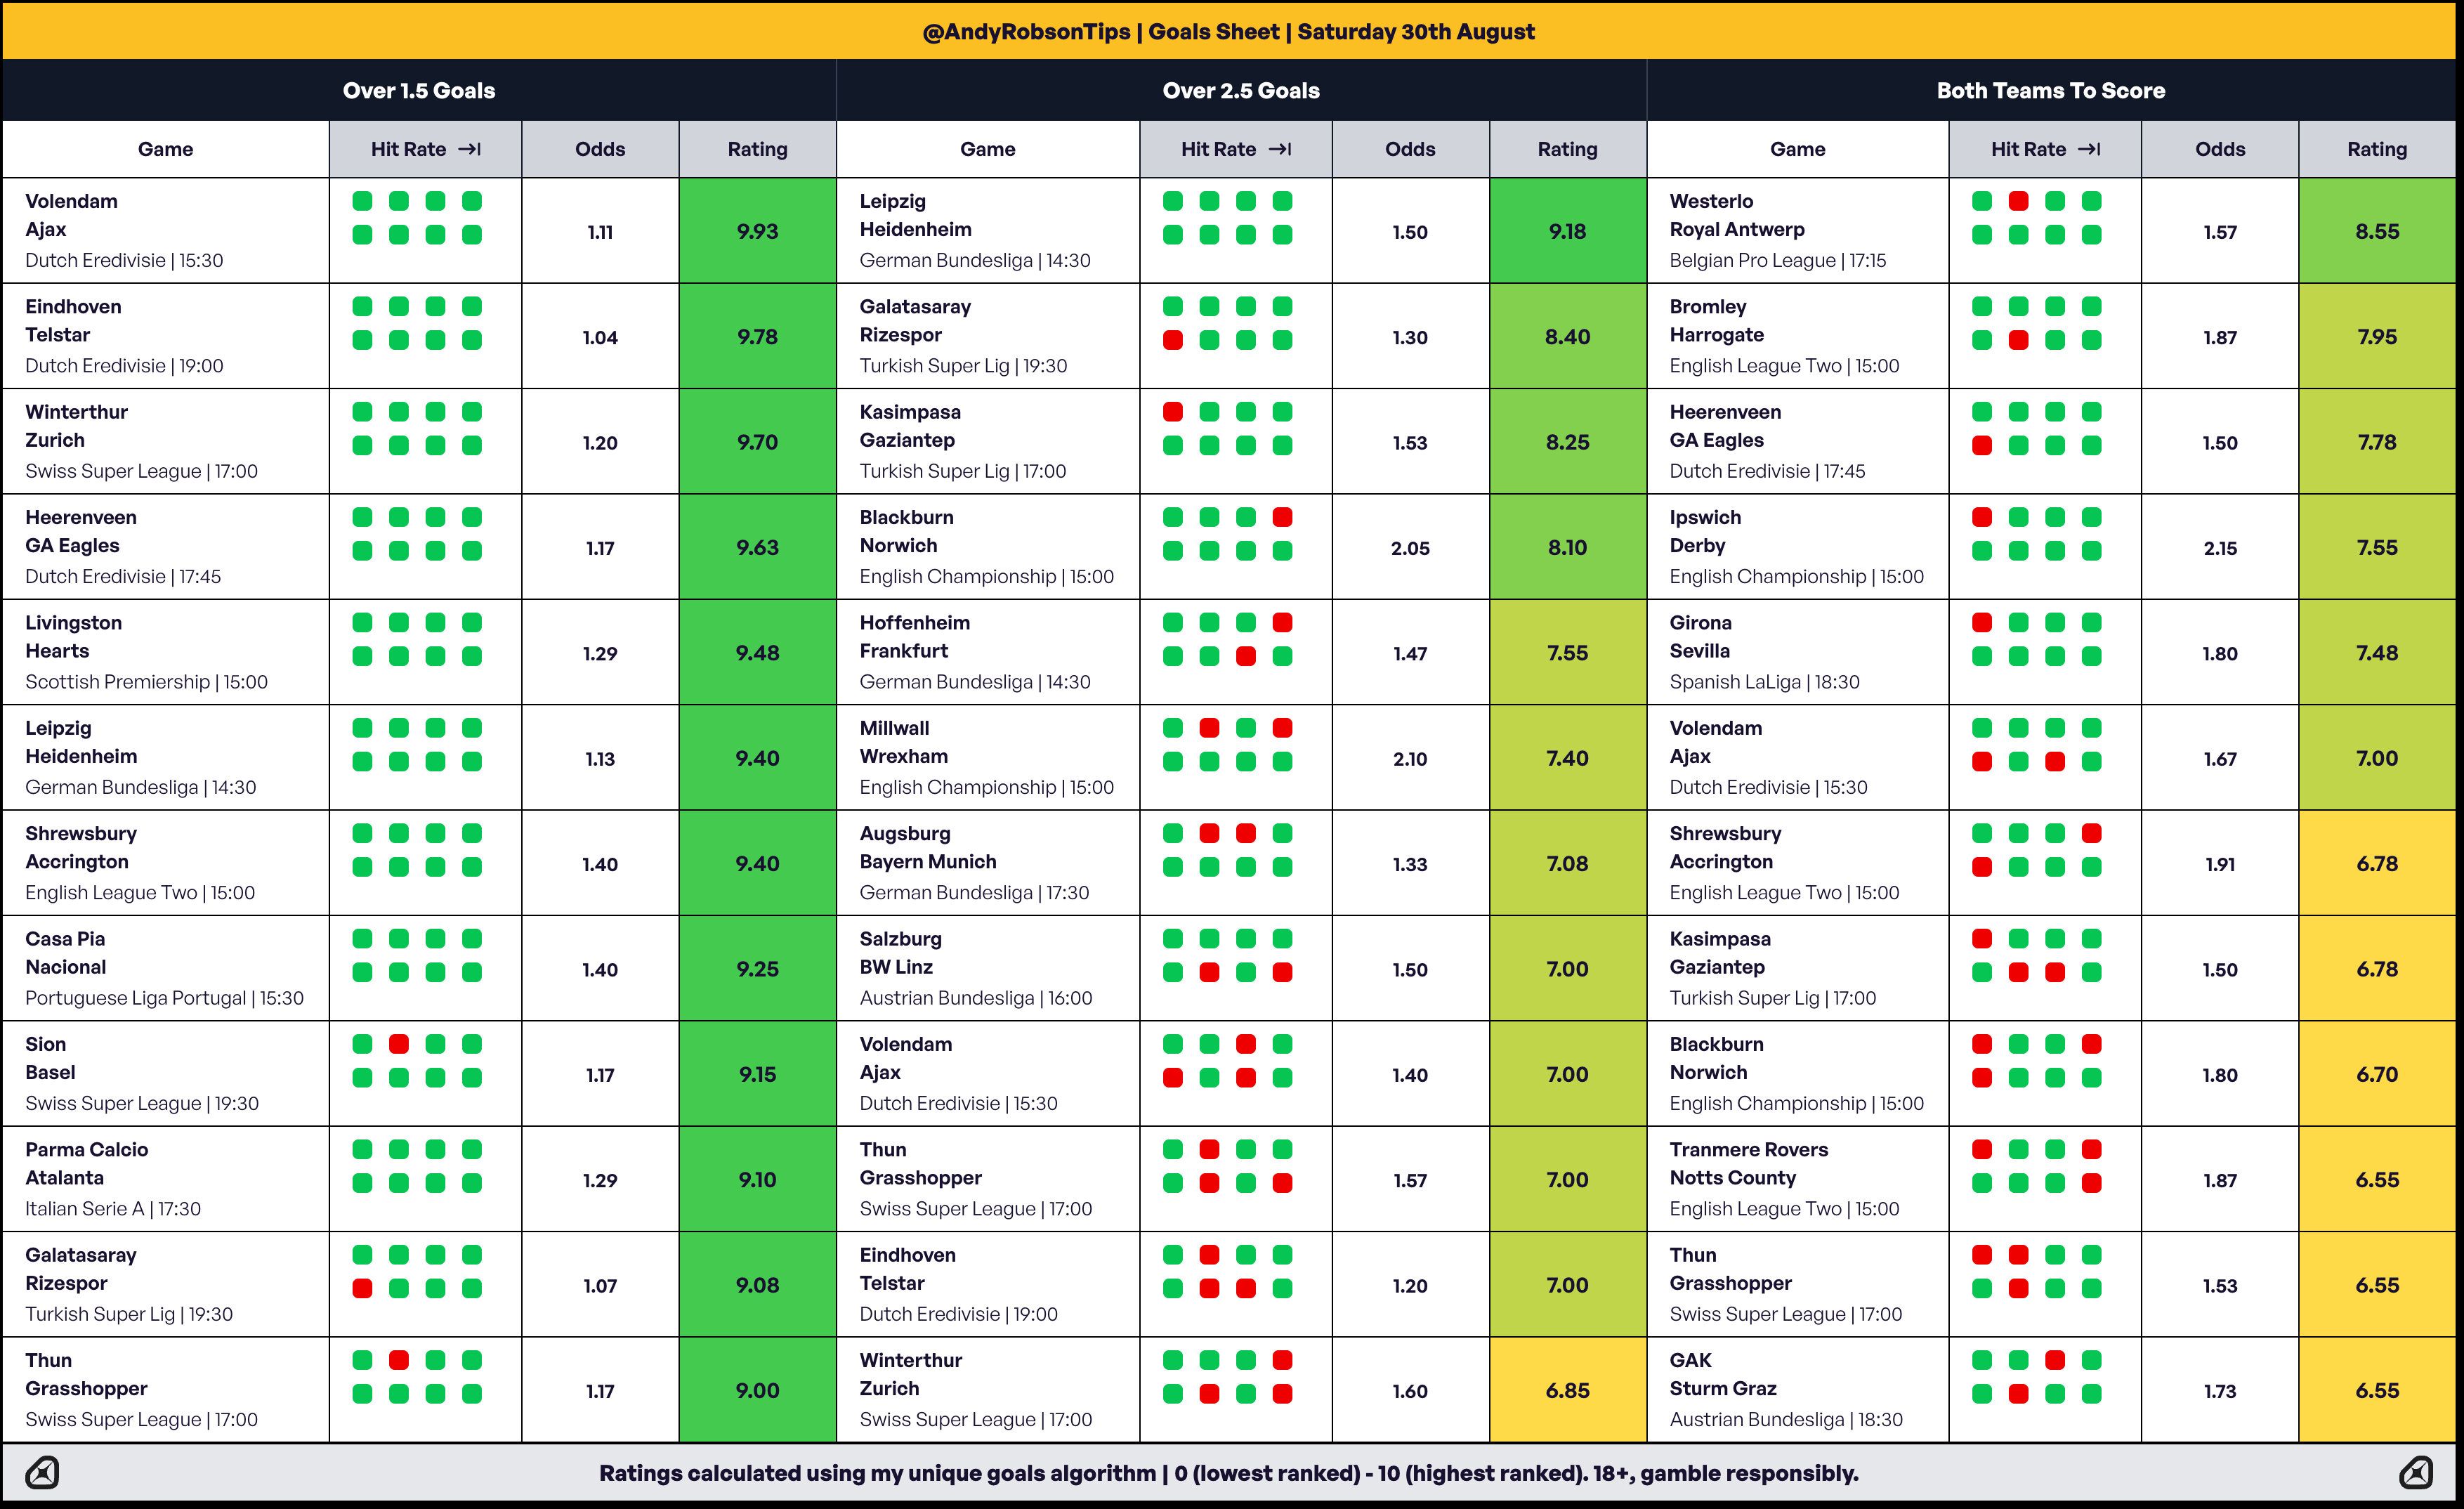
Task: Click 'Sion Basel' game row
Action: pyautogui.click(x=166, y=1073)
